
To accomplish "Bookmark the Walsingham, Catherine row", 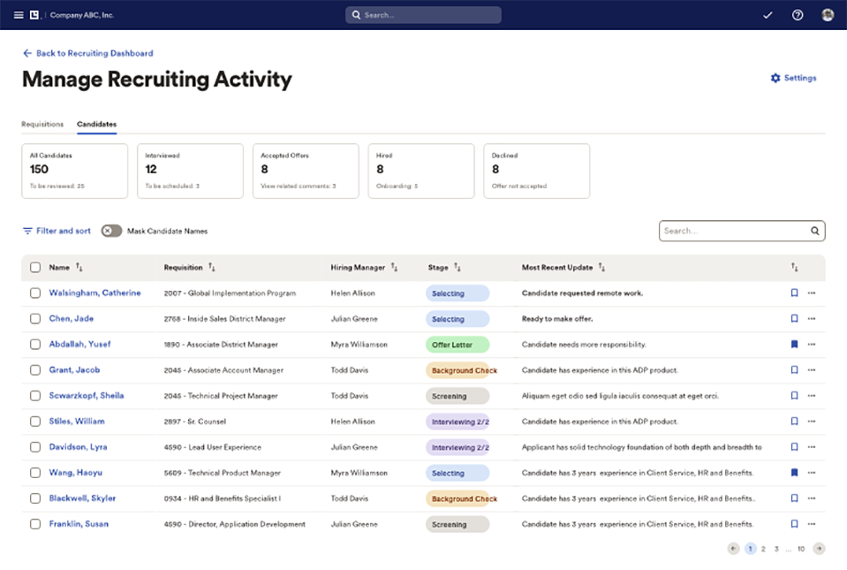I will pyautogui.click(x=794, y=293).
